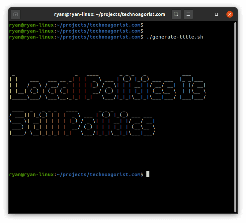
Task: Close the terminal with the orange X
Action: pyautogui.click(x=230, y=14)
